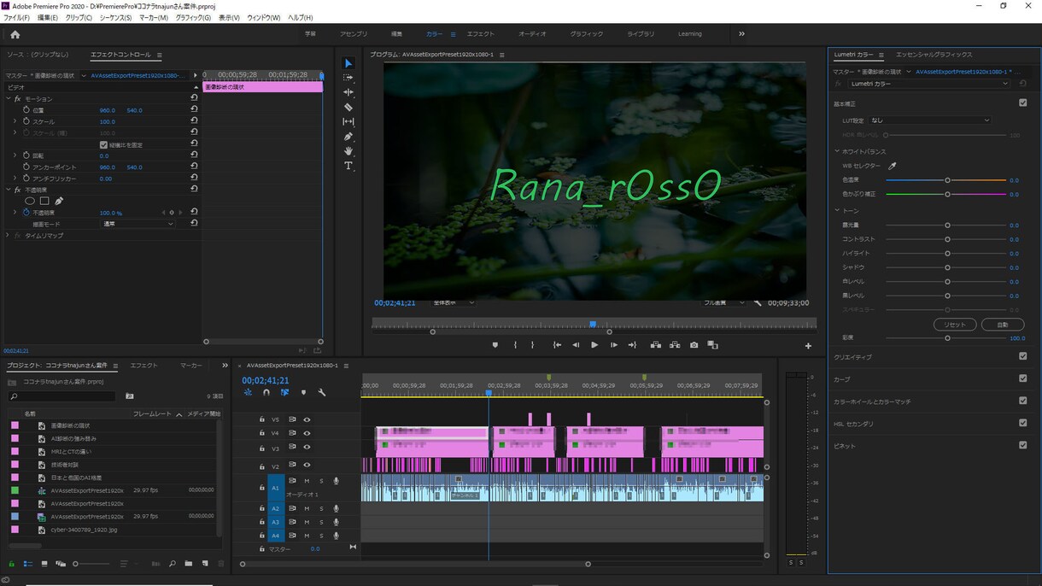1042x586 pixels.
Task: Select the Track Select Forward tool
Action: coord(348,78)
